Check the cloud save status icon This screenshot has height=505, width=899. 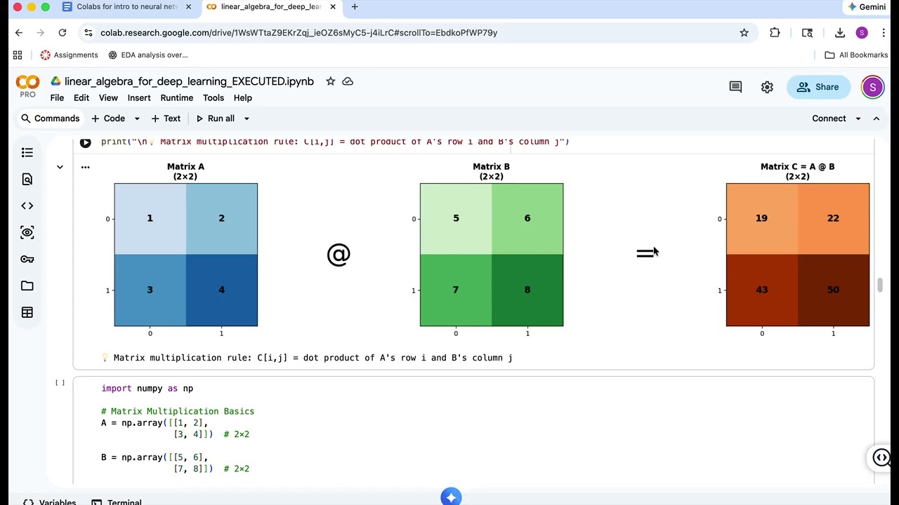click(348, 81)
